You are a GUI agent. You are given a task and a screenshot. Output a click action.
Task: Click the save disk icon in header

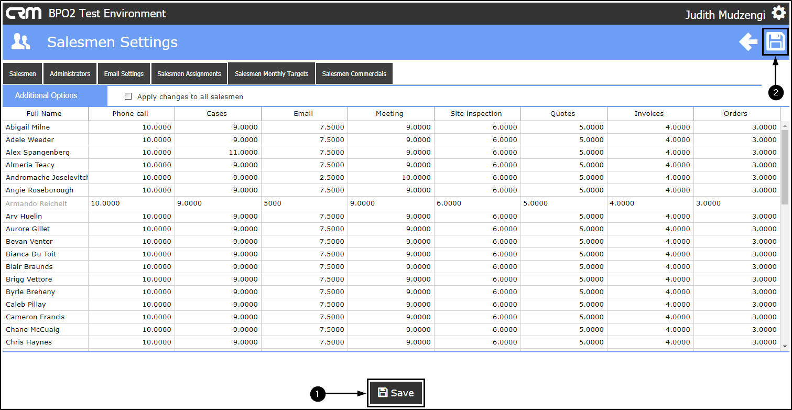point(775,41)
